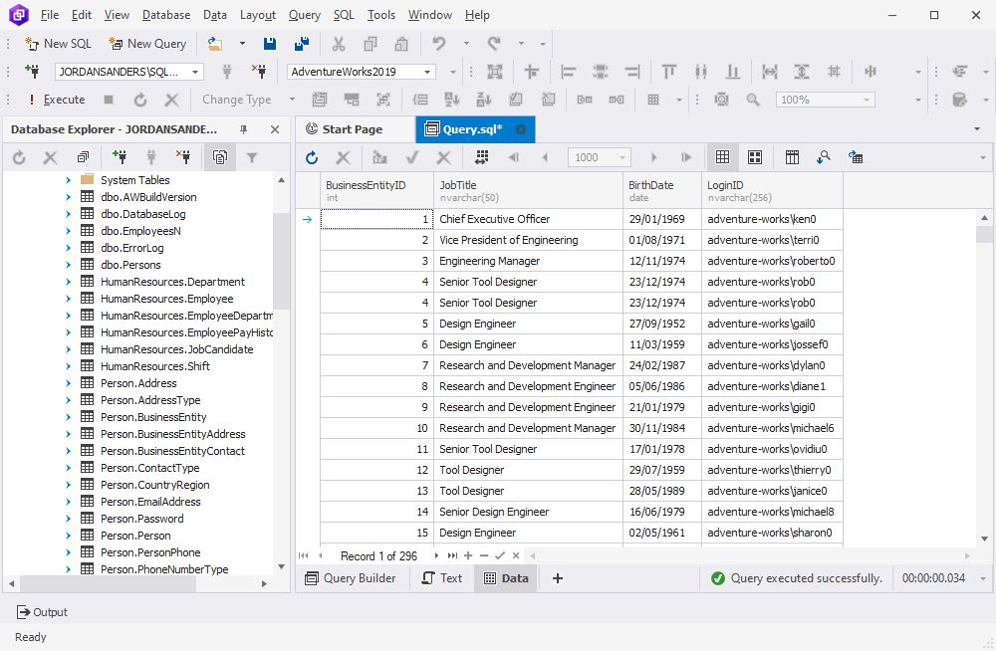This screenshot has width=996, height=651.
Task: Click the export data icon in grid toolbar
Action: pyautogui.click(x=855, y=157)
